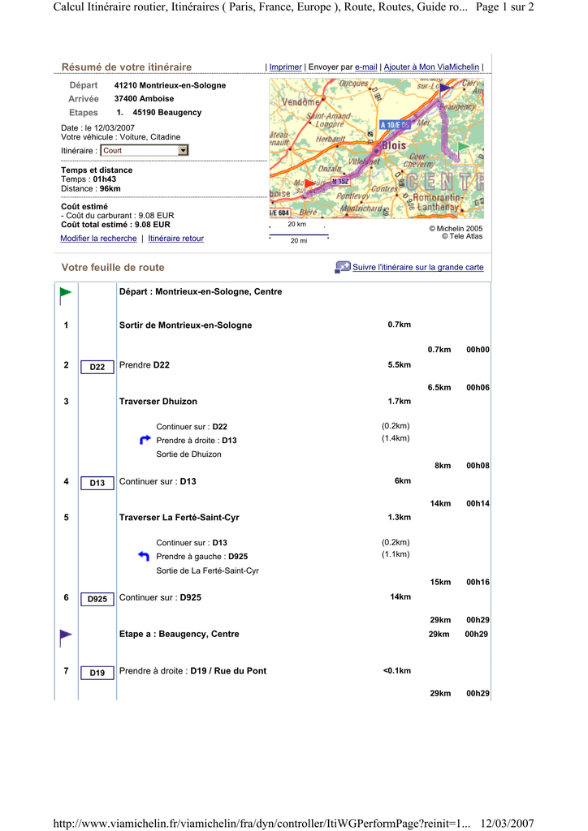Click Sortie de Dhuizon text
Viewport: 588px width, 831px height.
[188, 454]
